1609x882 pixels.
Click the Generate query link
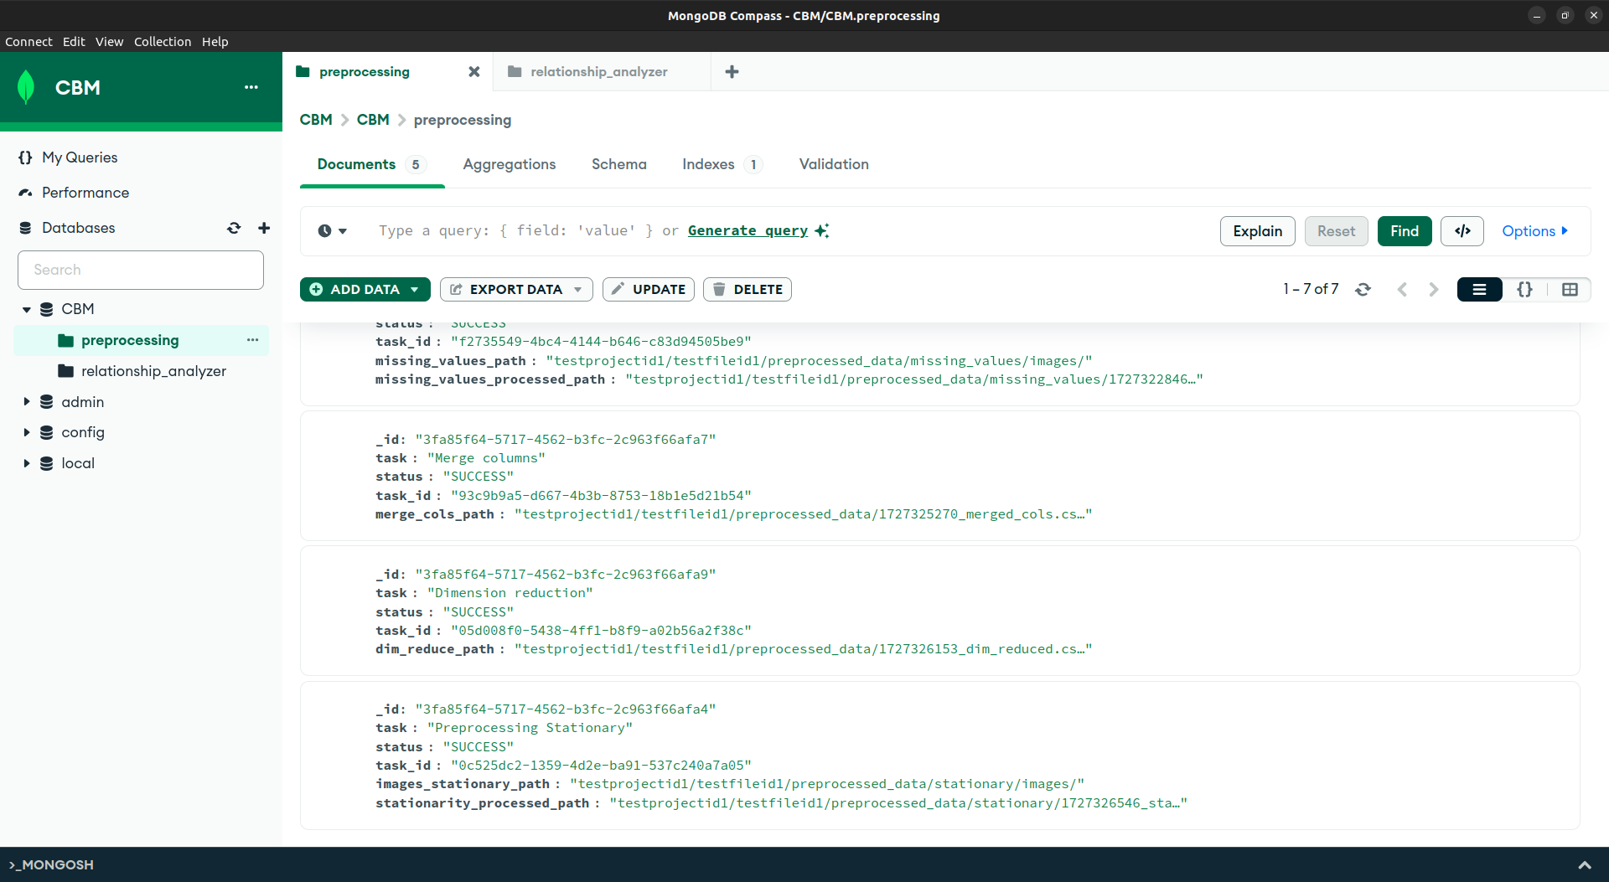(x=748, y=230)
